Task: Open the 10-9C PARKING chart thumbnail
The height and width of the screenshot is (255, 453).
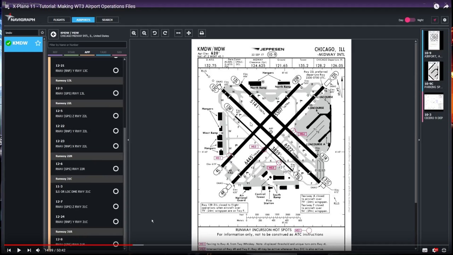Action: coord(434,75)
